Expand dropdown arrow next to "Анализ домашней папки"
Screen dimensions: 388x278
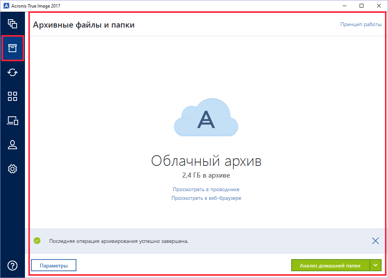[x=376, y=266]
